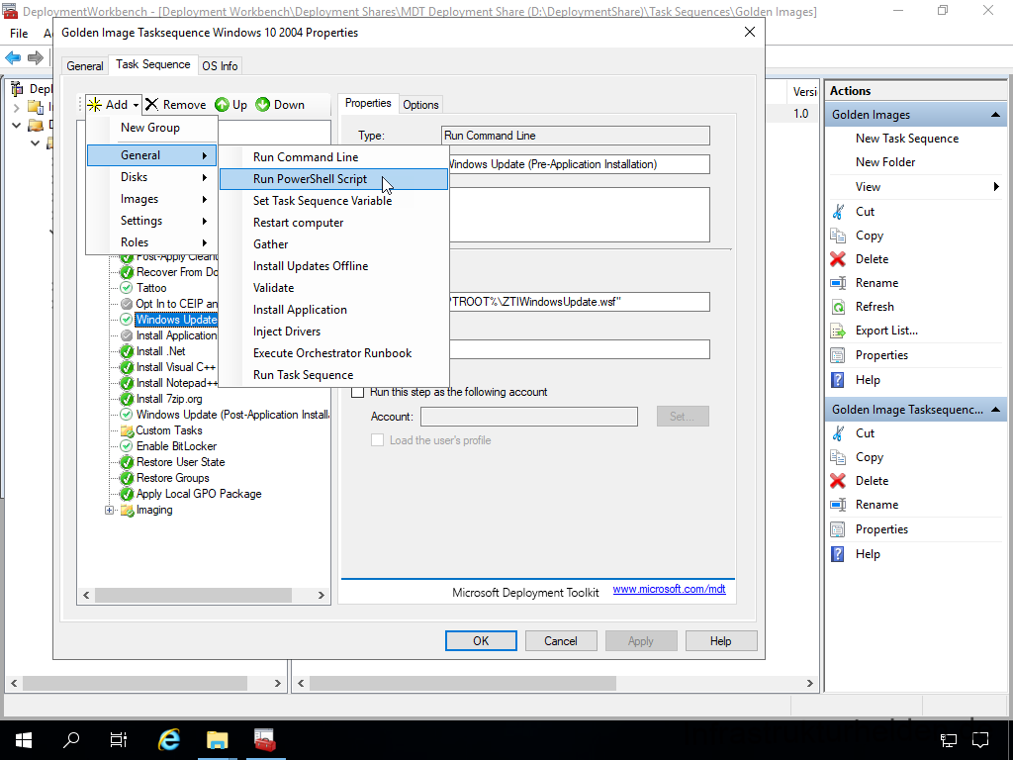Toggle Load the user's profile checkbox
Screen dimensions: 1013x760
(377, 440)
